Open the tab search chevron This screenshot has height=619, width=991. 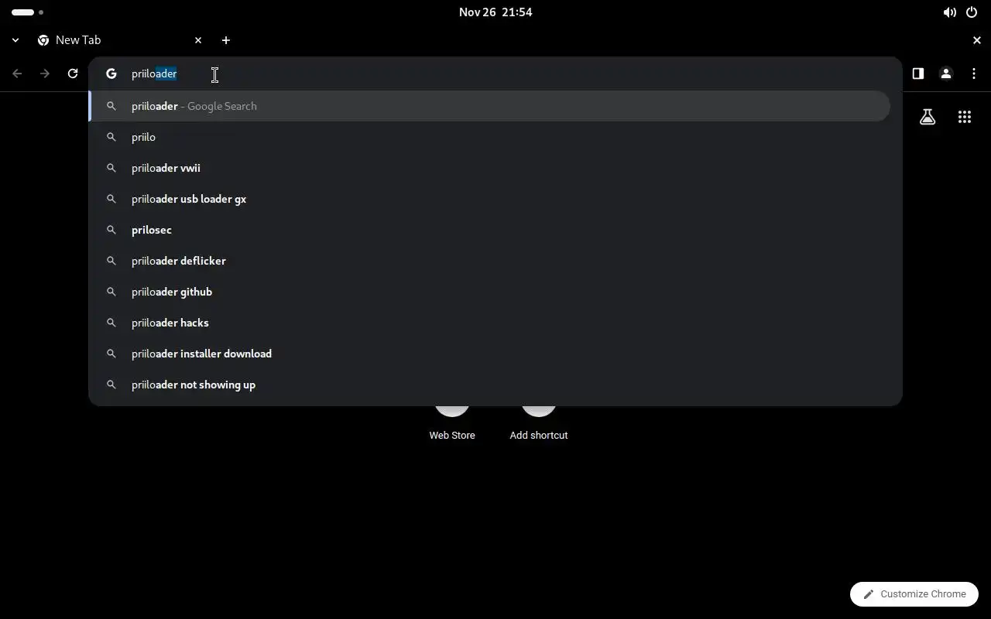15,40
